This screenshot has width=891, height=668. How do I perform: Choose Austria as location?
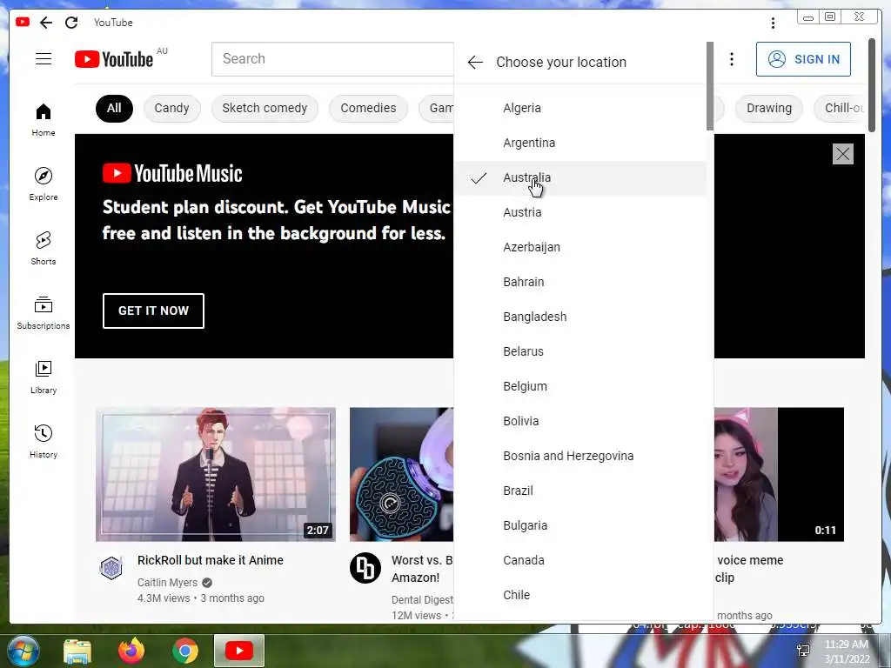(580, 212)
